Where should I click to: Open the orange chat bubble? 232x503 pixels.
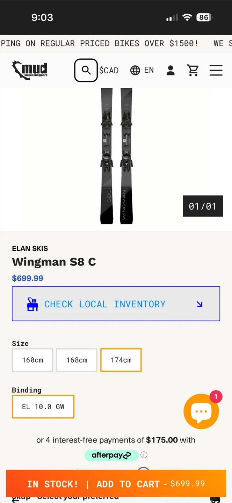[x=201, y=411]
